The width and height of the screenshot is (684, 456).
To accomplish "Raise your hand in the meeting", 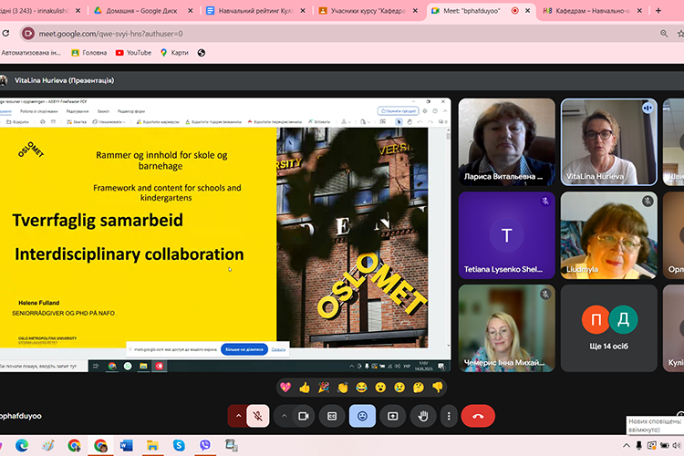I will [x=422, y=416].
